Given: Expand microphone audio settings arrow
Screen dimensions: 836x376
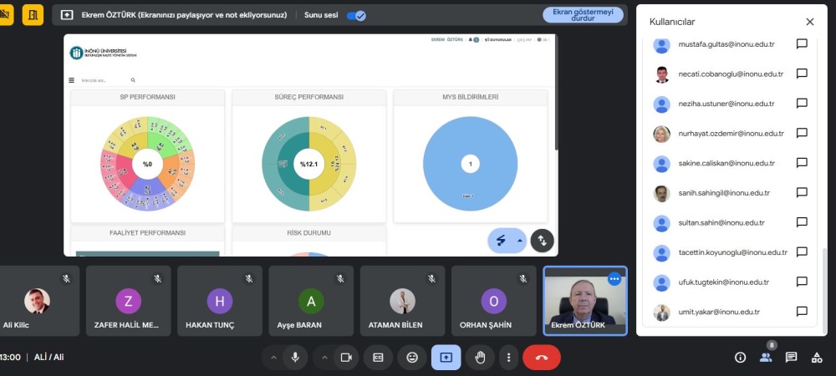Looking at the screenshot, I should click(x=272, y=357).
